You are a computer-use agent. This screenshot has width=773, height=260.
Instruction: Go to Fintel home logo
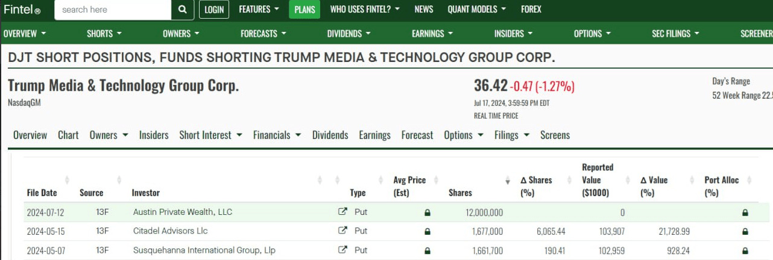22,10
